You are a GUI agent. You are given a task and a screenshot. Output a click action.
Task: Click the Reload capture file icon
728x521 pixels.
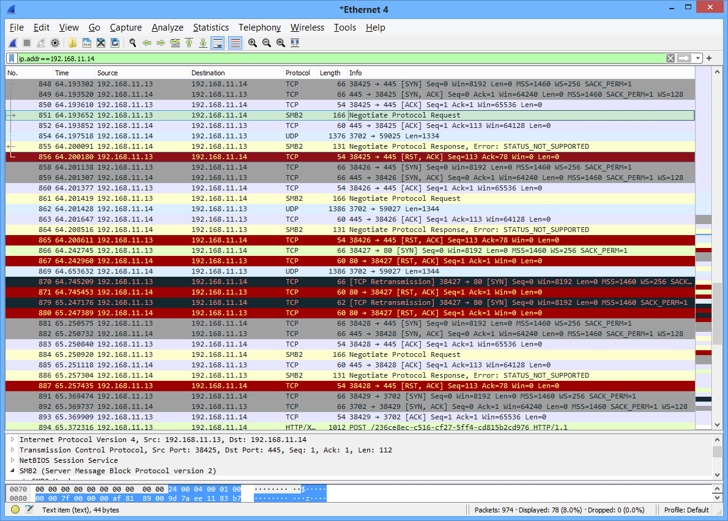(x=115, y=43)
